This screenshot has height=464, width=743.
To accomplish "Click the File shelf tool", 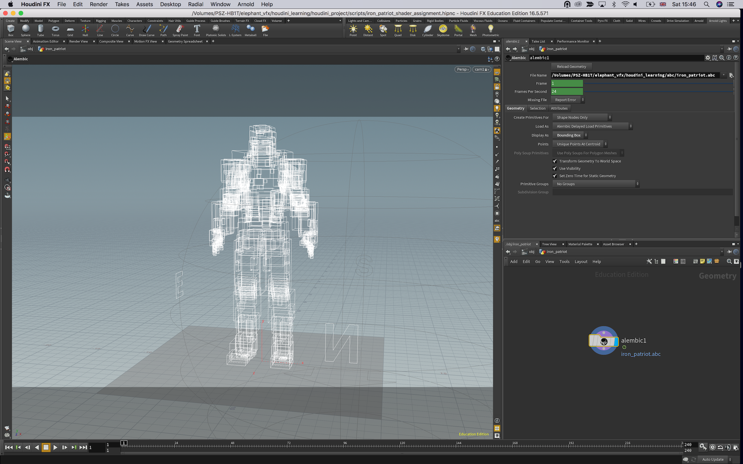I will click(x=265, y=30).
